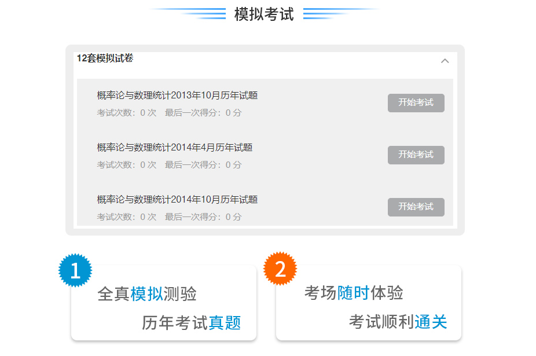
Task: Start the 2014年10月 exam with 开始考试
Action: click(416, 207)
